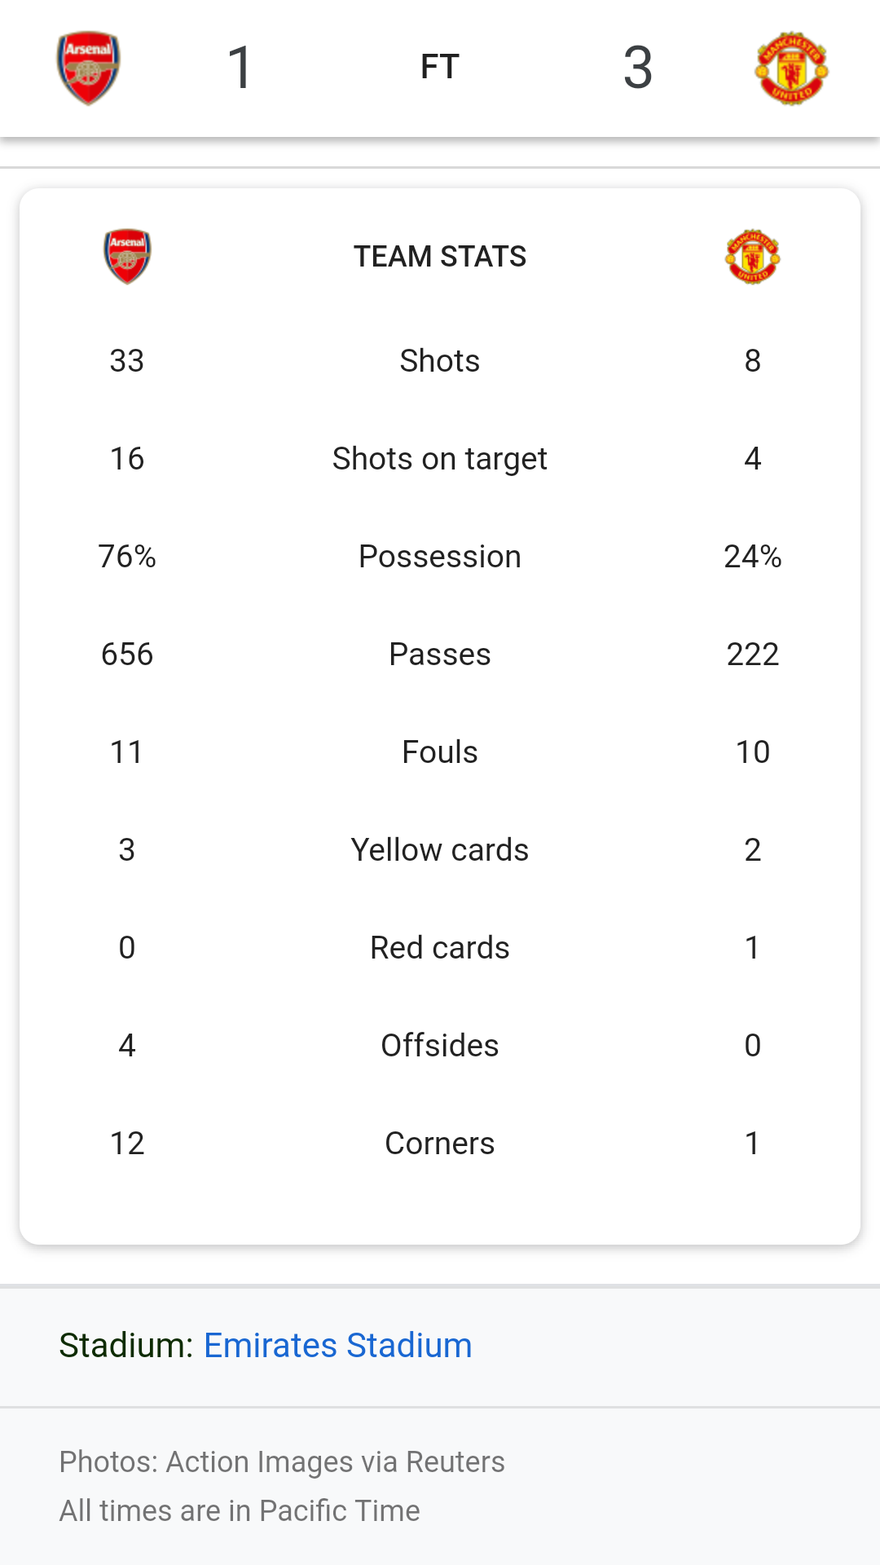Screen dimensions: 880x1565
Task: Tap the Manchester United crest beside the score
Action: coord(791,68)
